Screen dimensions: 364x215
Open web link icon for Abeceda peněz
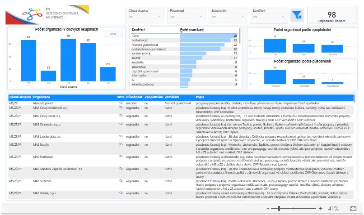tap(121, 103)
